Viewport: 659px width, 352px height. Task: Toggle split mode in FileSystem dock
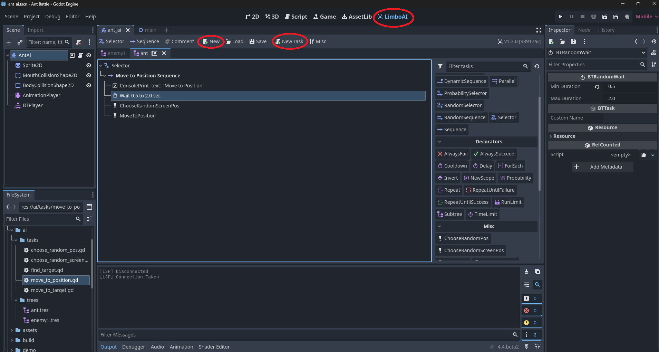89,207
